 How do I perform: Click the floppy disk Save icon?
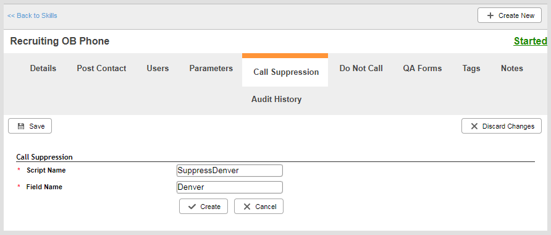[21, 126]
